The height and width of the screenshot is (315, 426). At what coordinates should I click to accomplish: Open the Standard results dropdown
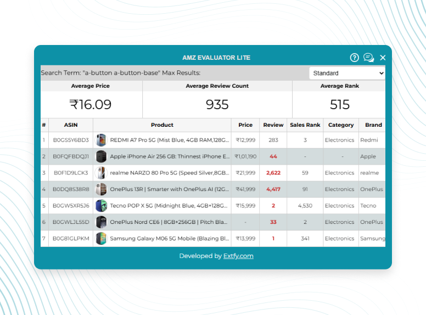tap(347, 73)
